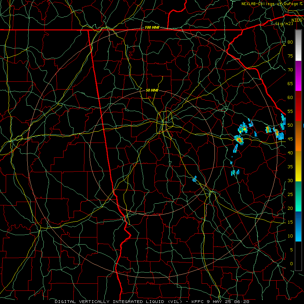Viewport: 304px width, 304px height.
Task: Click the scale value 0
Action: [292, 264]
